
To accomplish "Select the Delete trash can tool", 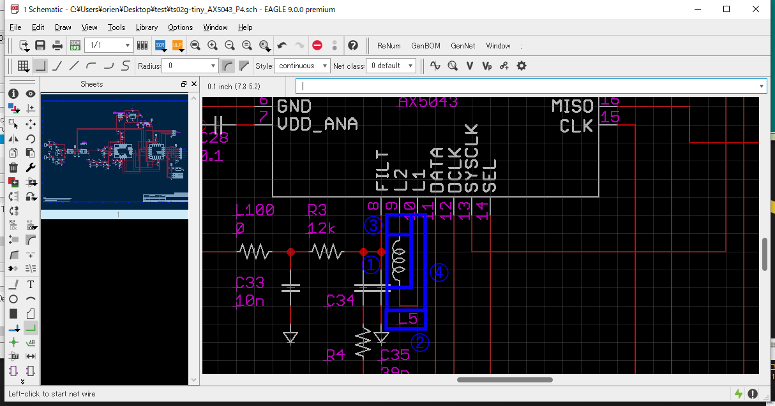I will [x=13, y=168].
